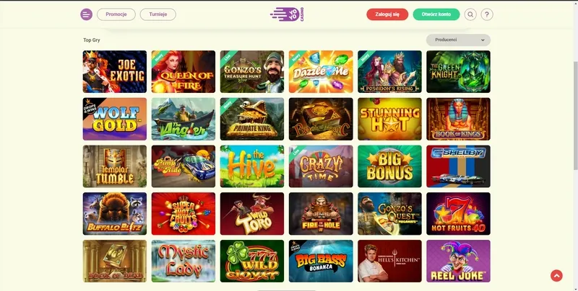Click the Zaloguj się button

[x=387, y=14]
